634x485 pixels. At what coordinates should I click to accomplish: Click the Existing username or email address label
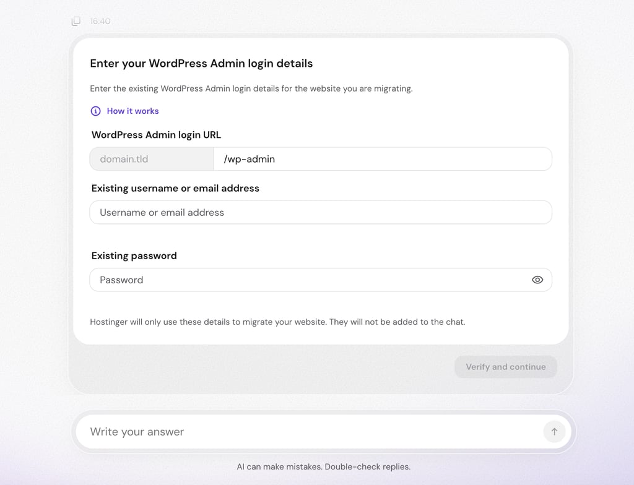point(175,188)
